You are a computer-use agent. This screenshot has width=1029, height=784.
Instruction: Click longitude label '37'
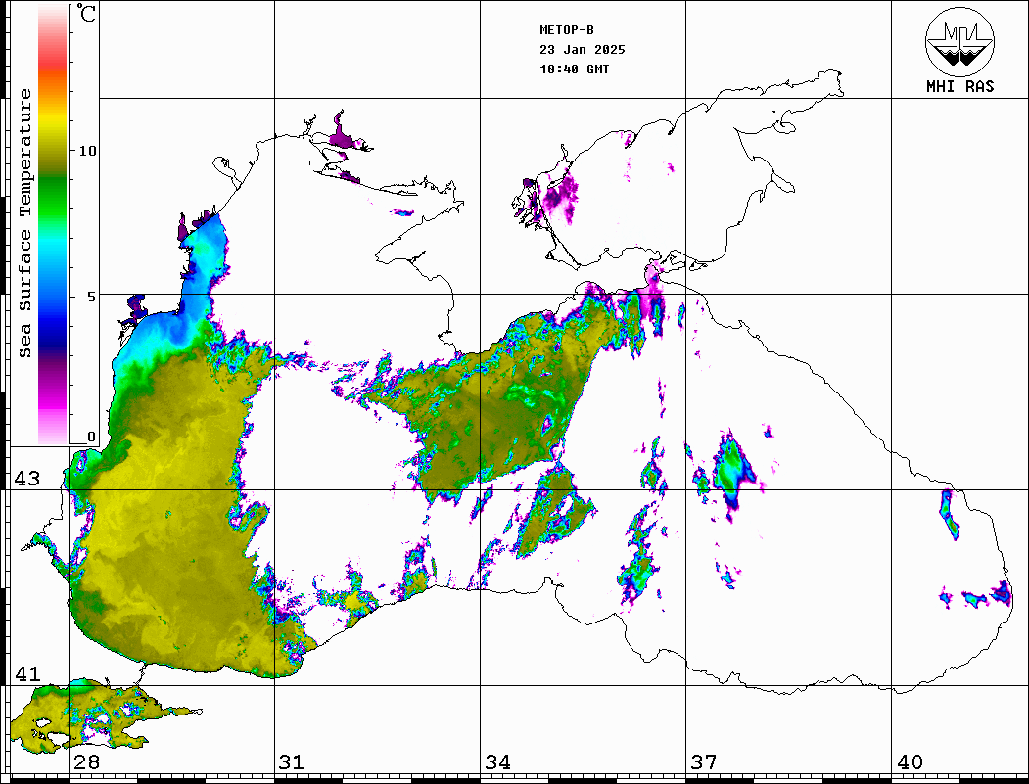(704, 762)
